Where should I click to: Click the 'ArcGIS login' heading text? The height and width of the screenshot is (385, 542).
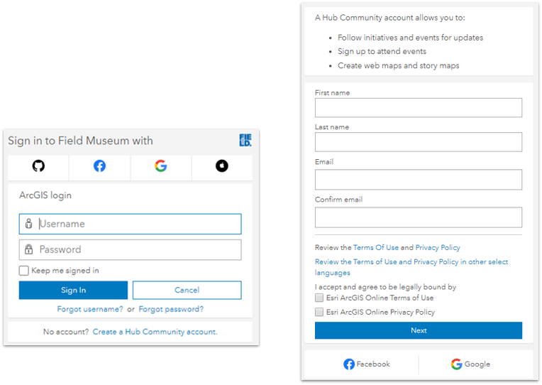[45, 195]
